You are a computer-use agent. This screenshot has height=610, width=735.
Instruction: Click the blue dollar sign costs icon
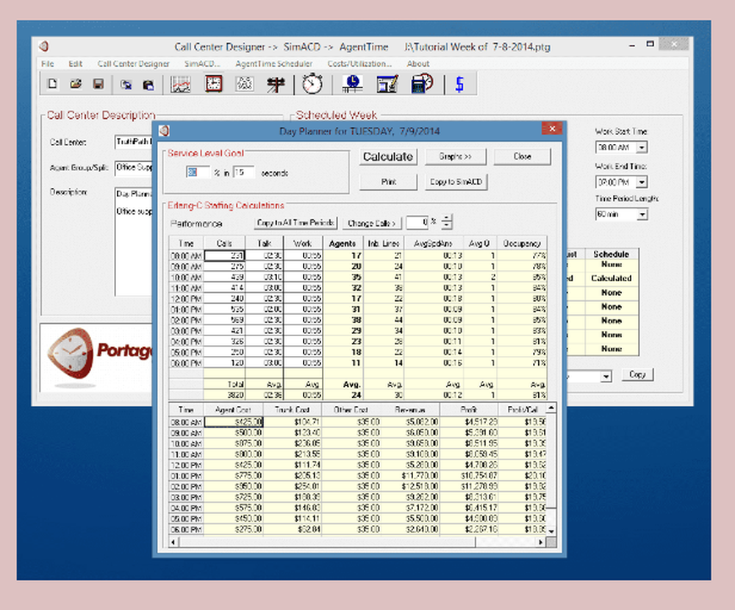pyautogui.click(x=460, y=84)
